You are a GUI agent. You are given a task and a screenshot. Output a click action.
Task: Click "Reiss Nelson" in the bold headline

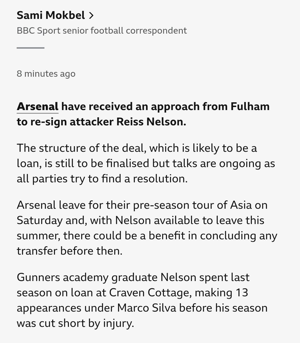point(151,122)
